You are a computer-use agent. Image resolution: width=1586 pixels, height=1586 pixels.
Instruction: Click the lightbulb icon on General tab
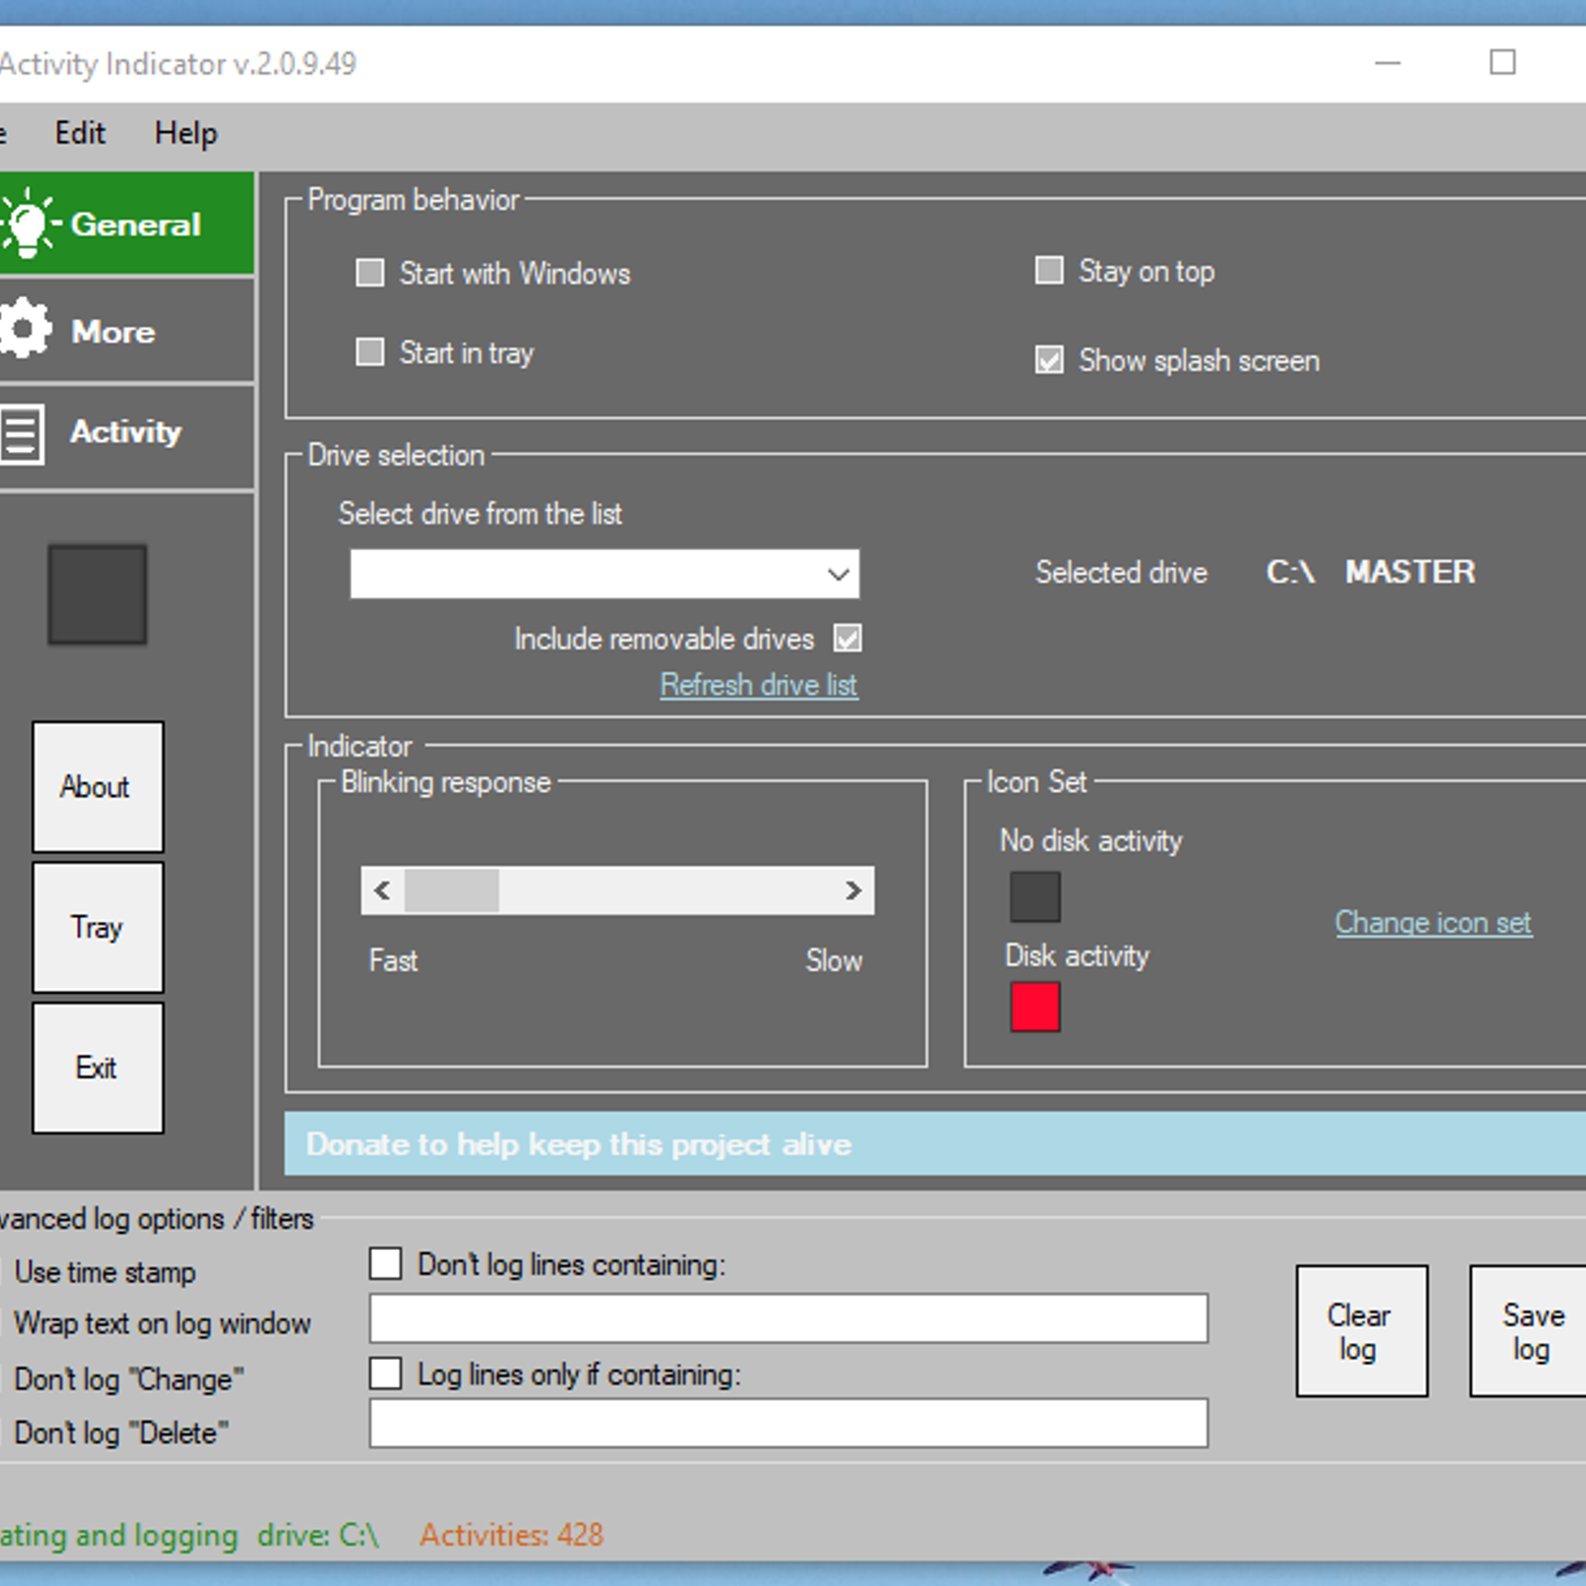(28, 224)
